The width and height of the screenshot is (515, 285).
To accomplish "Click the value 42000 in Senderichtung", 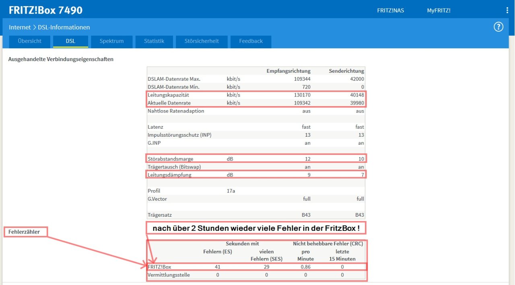I will point(357,79).
